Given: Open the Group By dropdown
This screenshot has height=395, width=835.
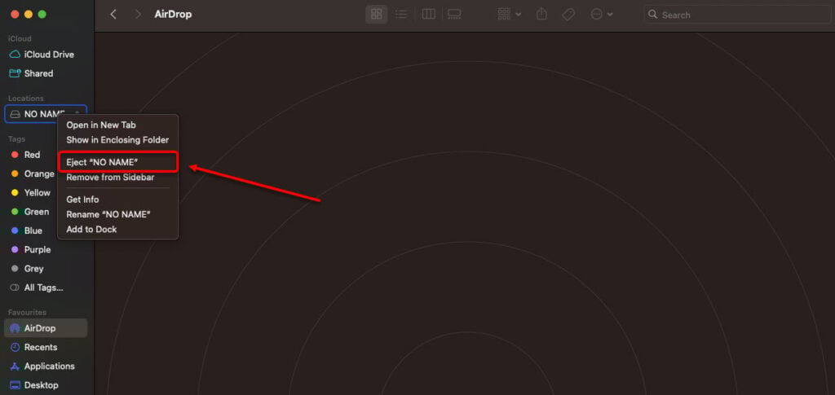Looking at the screenshot, I should [x=509, y=15].
